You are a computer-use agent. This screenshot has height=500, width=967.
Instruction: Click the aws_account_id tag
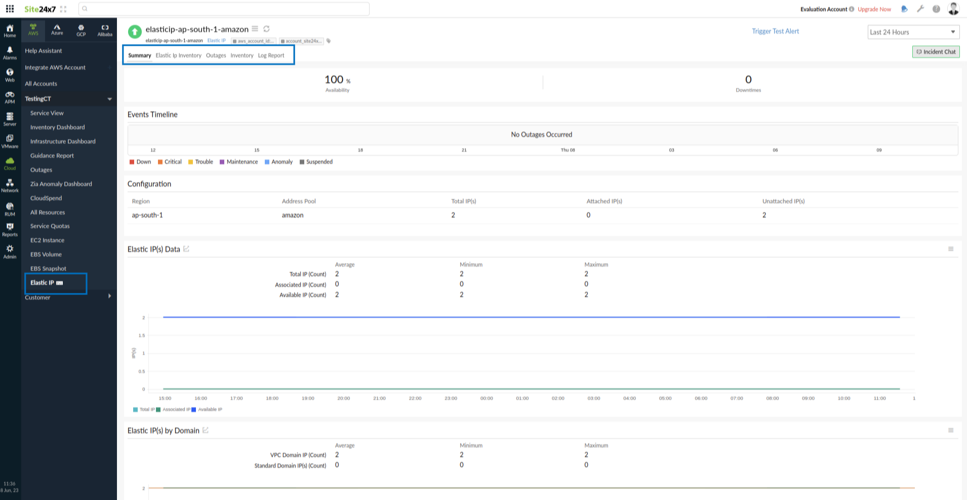254,41
